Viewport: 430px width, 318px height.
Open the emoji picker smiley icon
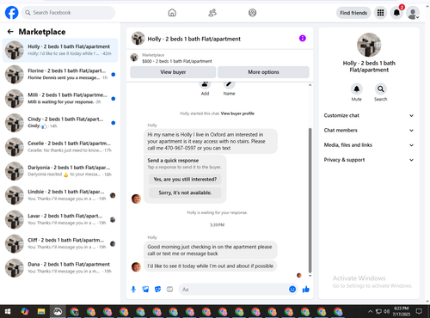pos(292,290)
